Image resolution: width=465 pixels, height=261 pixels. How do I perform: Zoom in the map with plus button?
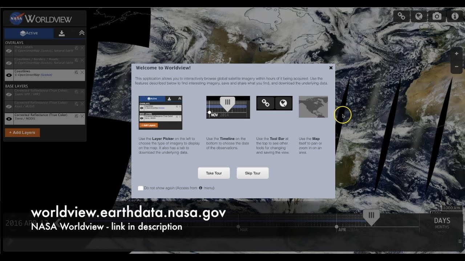(457, 54)
